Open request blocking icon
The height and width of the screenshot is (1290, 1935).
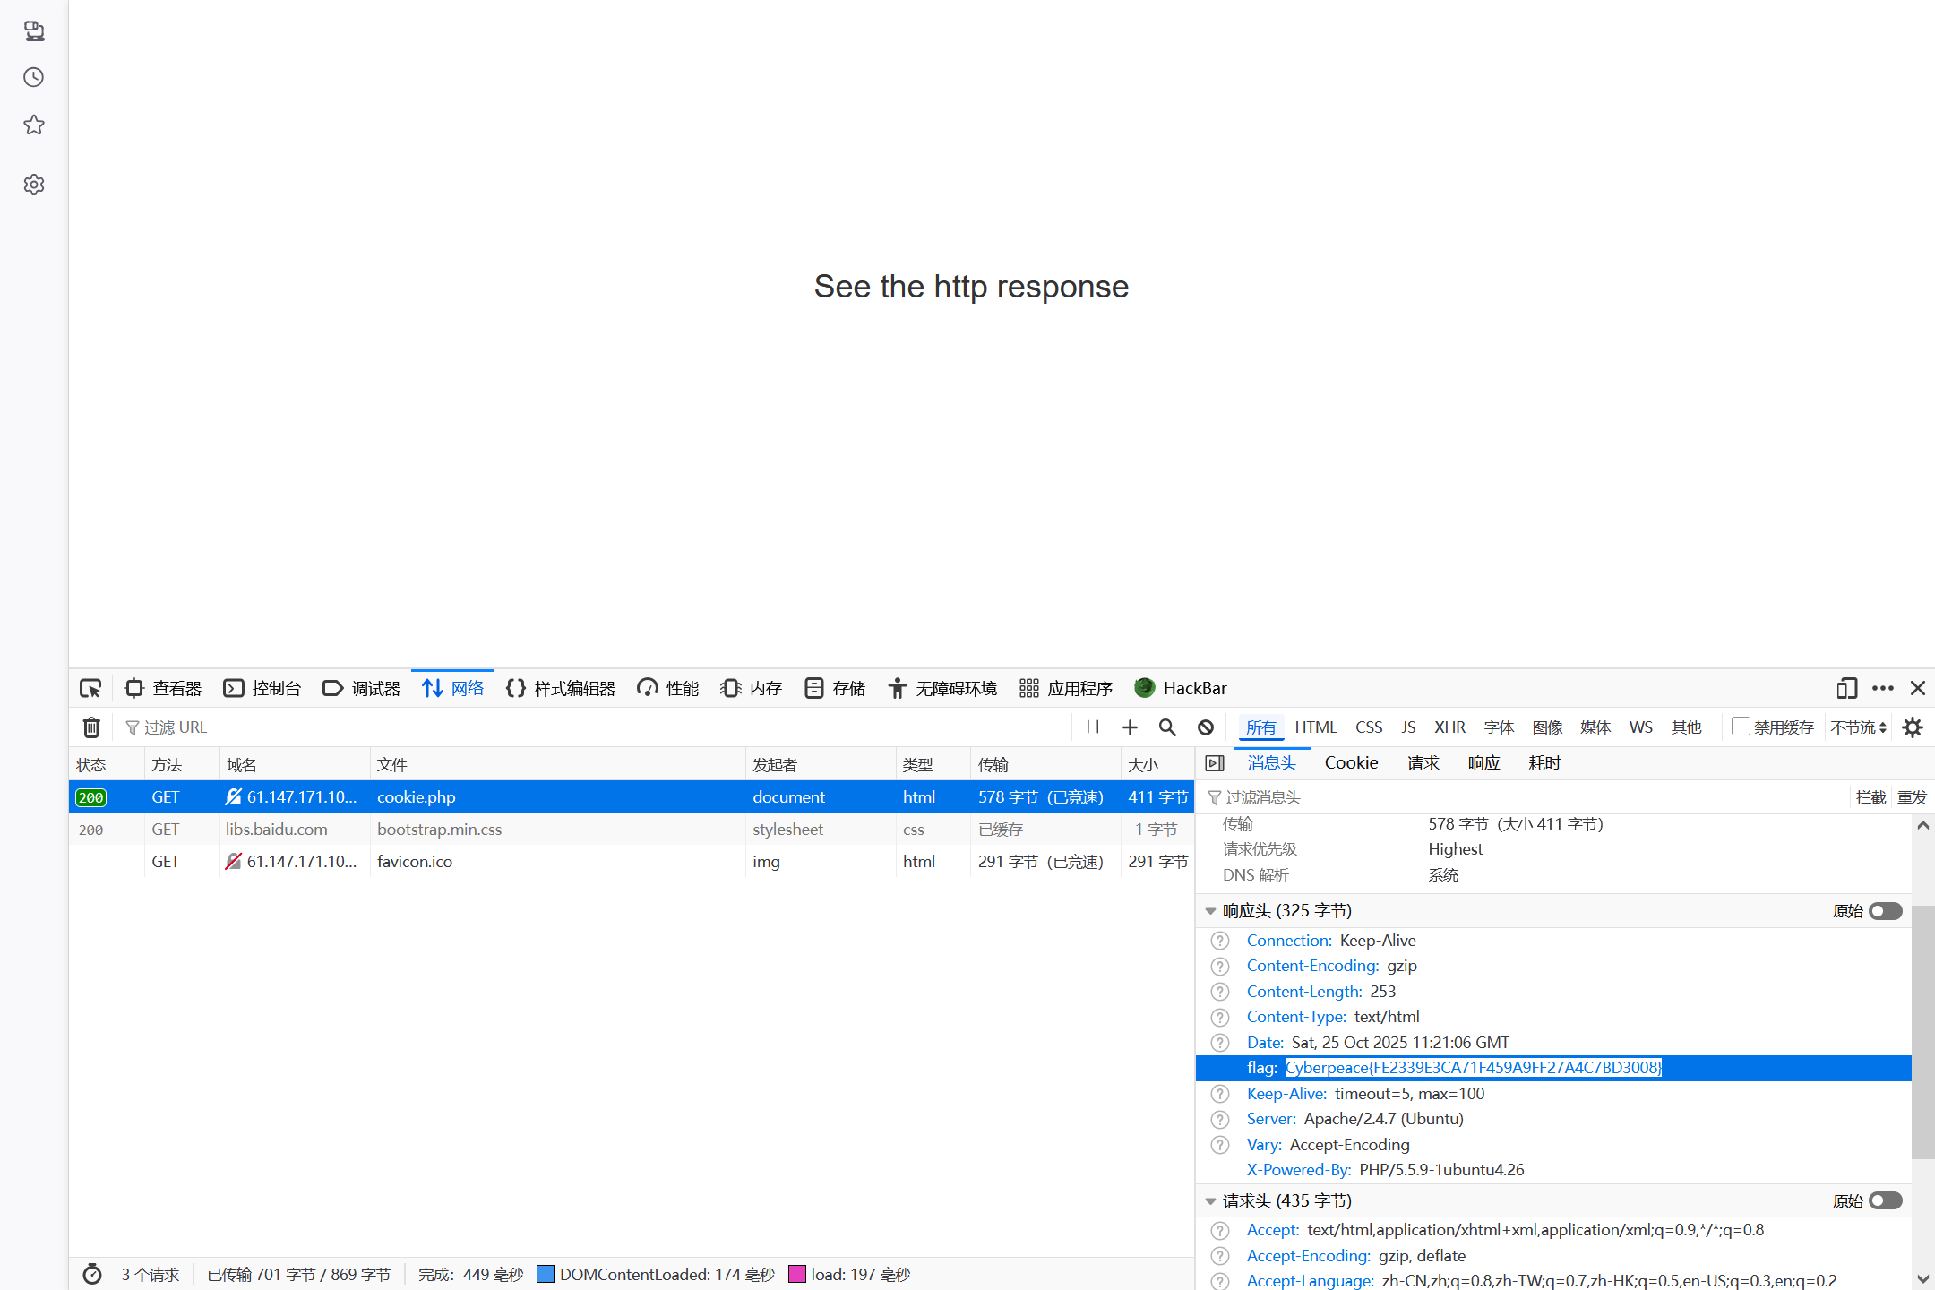click(x=1206, y=727)
